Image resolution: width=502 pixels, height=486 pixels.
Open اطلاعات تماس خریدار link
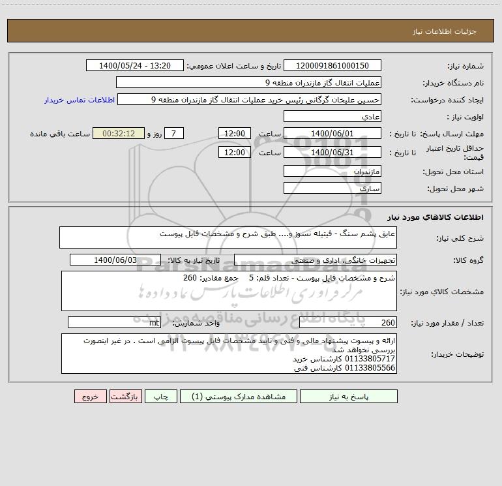(80, 100)
